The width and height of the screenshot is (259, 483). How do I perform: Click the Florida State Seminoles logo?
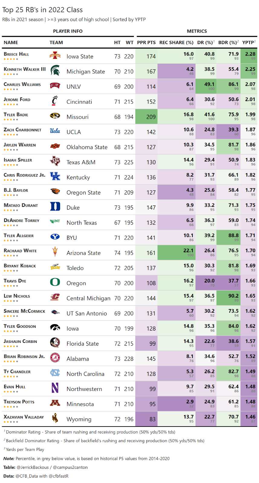click(x=55, y=342)
